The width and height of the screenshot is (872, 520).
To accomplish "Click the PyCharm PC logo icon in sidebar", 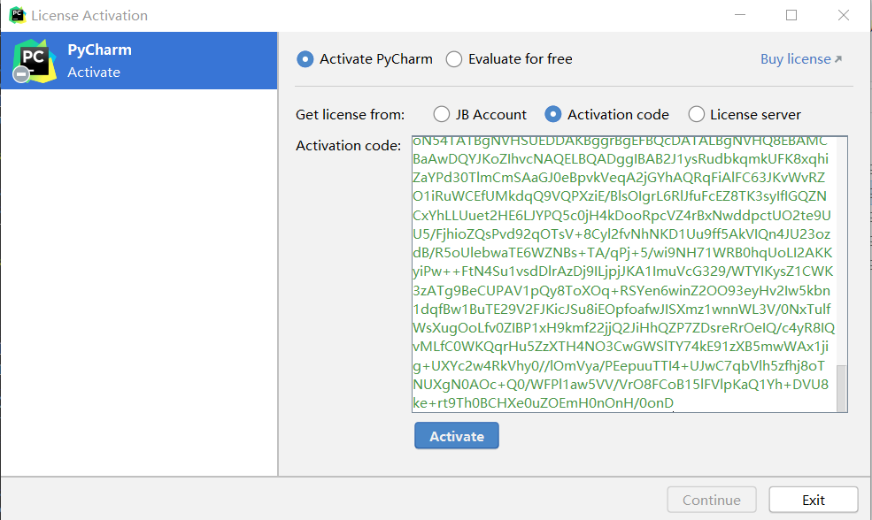I will click(x=35, y=60).
